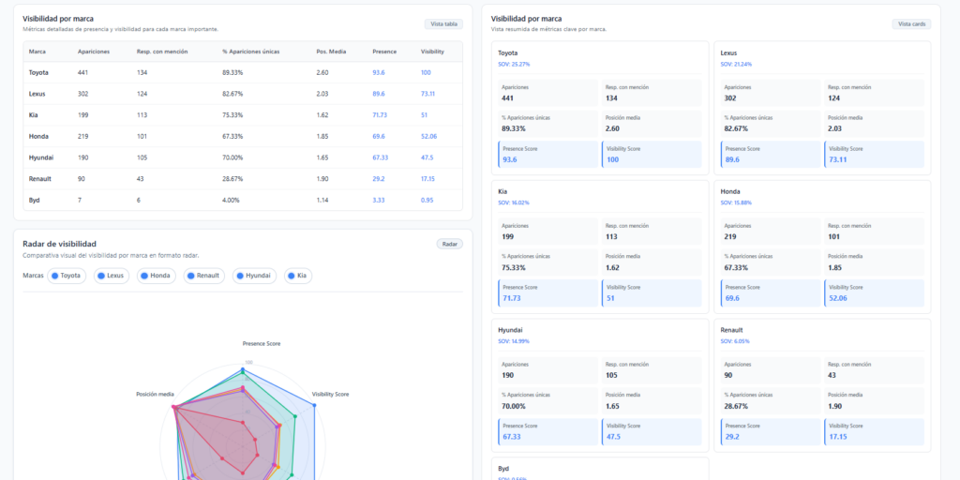Toggle the Honda brand chip in radar
This screenshot has width=960, height=480.
pos(158,276)
